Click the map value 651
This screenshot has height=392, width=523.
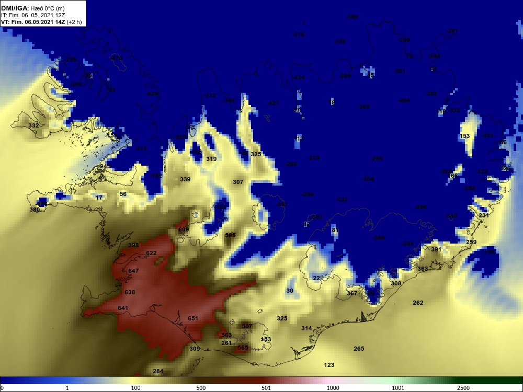[193, 318]
